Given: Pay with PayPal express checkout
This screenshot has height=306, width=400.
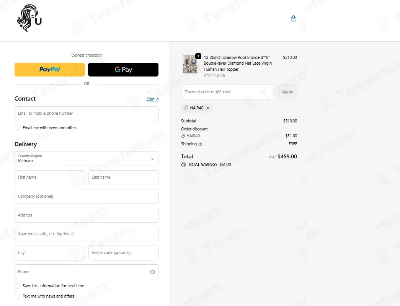Looking at the screenshot, I should coord(50,69).
